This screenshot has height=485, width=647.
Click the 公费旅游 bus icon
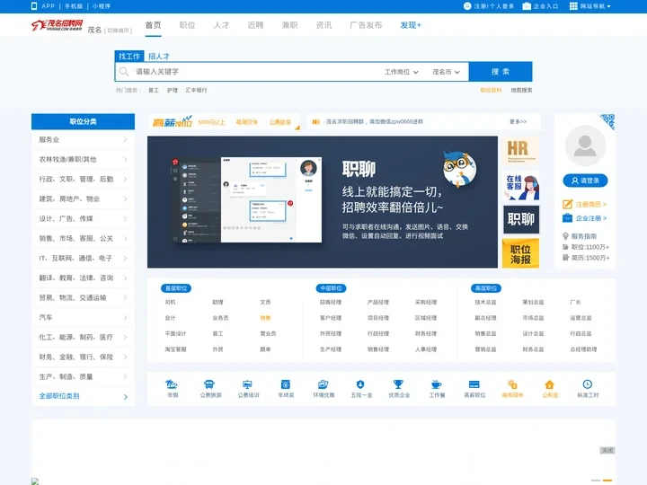(209, 384)
